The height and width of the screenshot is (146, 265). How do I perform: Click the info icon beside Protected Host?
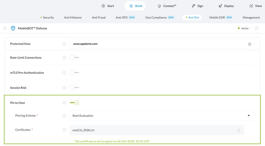tap(64, 44)
